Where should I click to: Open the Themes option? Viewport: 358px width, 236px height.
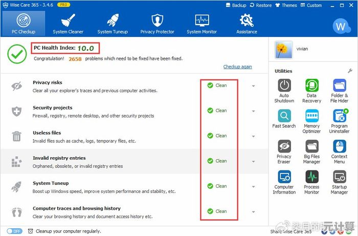click(x=286, y=5)
